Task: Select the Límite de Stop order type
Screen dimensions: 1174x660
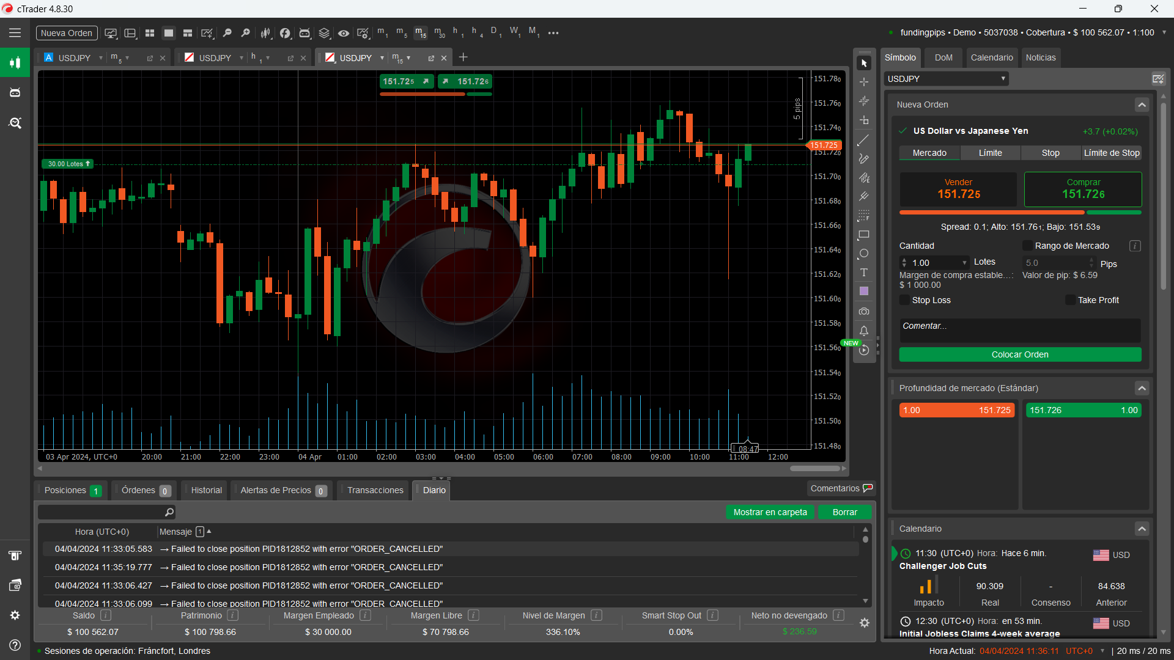Action: (x=1112, y=153)
